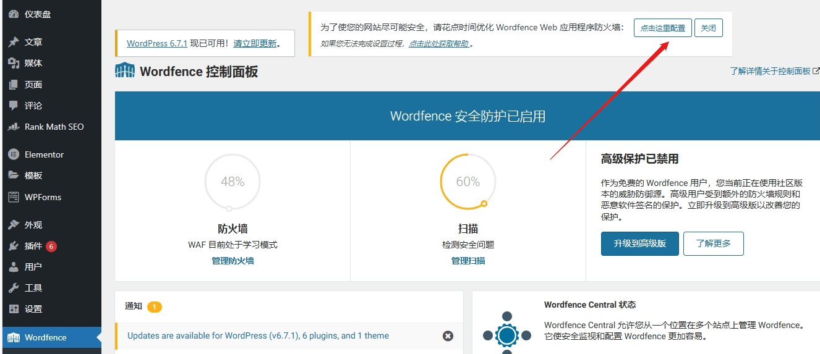
Task: Click the orange notification count badge
Action: [x=155, y=306]
